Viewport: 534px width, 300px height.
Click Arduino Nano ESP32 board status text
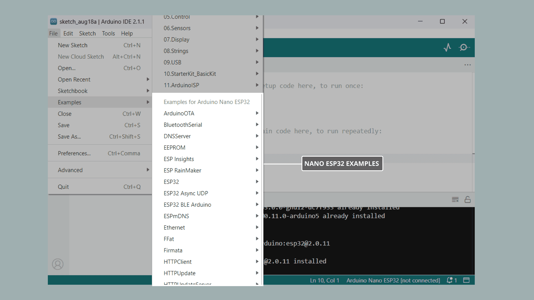click(x=393, y=280)
